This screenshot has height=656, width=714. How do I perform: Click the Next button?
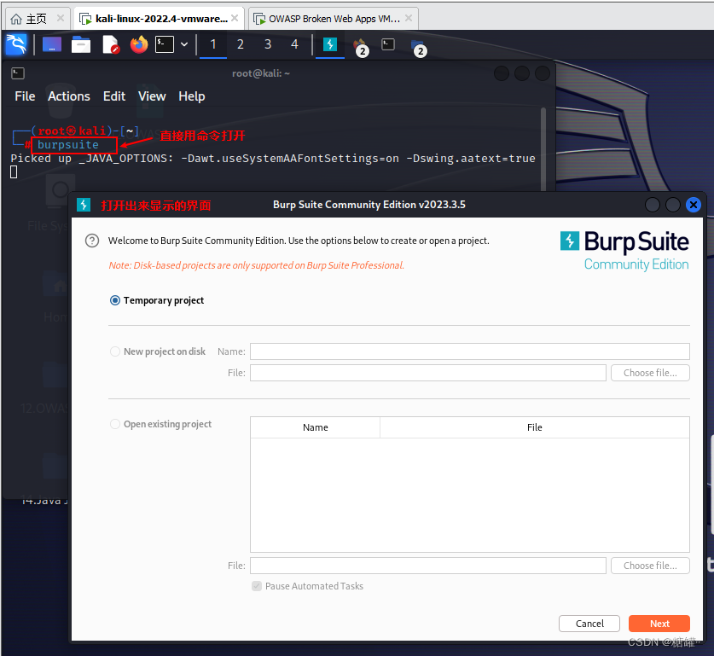(659, 624)
